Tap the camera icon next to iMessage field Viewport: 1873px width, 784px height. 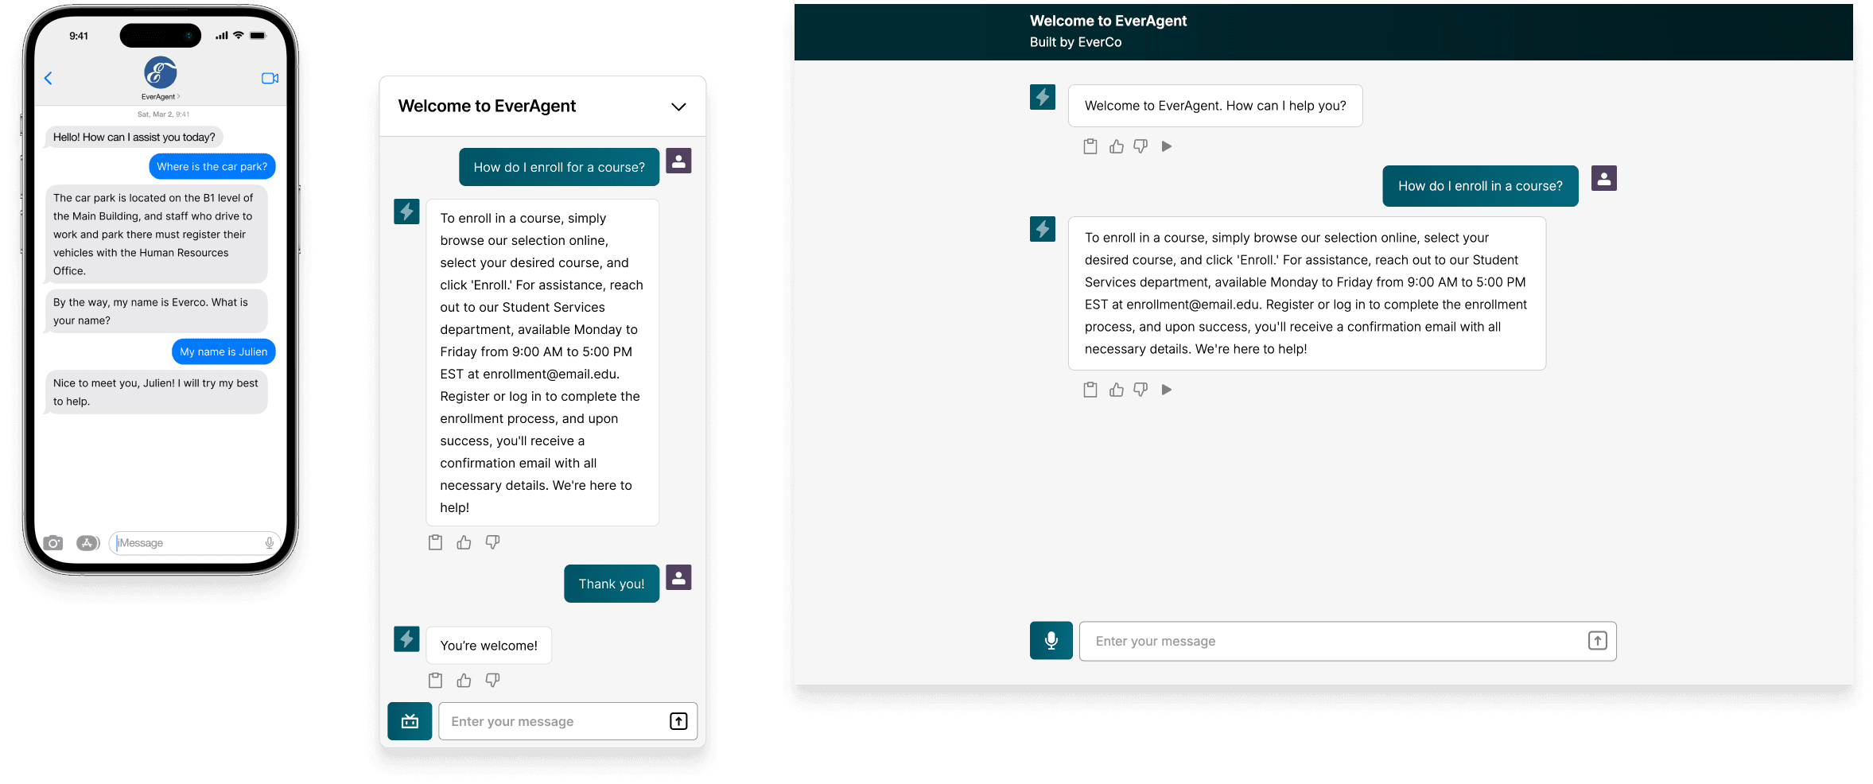point(53,543)
